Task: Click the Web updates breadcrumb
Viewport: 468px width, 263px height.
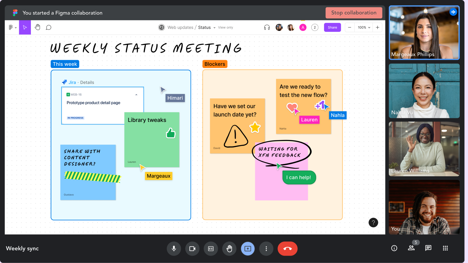Action: tap(180, 27)
